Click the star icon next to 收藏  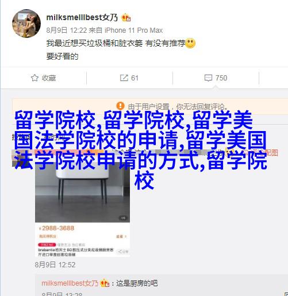coord(34,78)
